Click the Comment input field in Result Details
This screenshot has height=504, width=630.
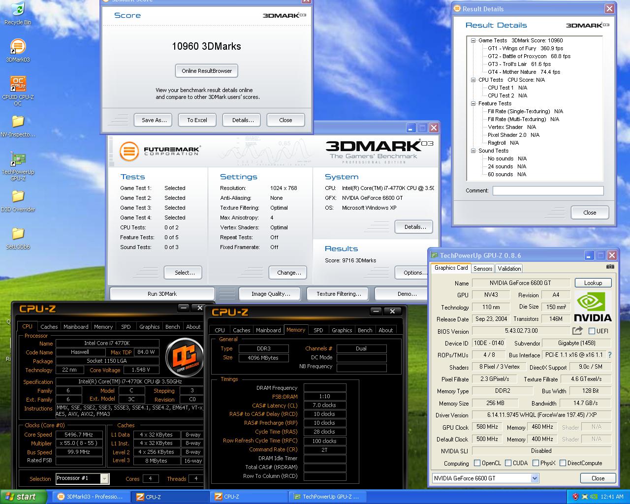[548, 190]
